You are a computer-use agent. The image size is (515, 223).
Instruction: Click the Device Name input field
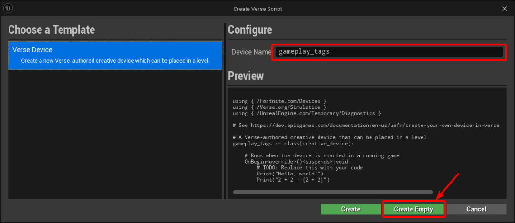point(389,52)
